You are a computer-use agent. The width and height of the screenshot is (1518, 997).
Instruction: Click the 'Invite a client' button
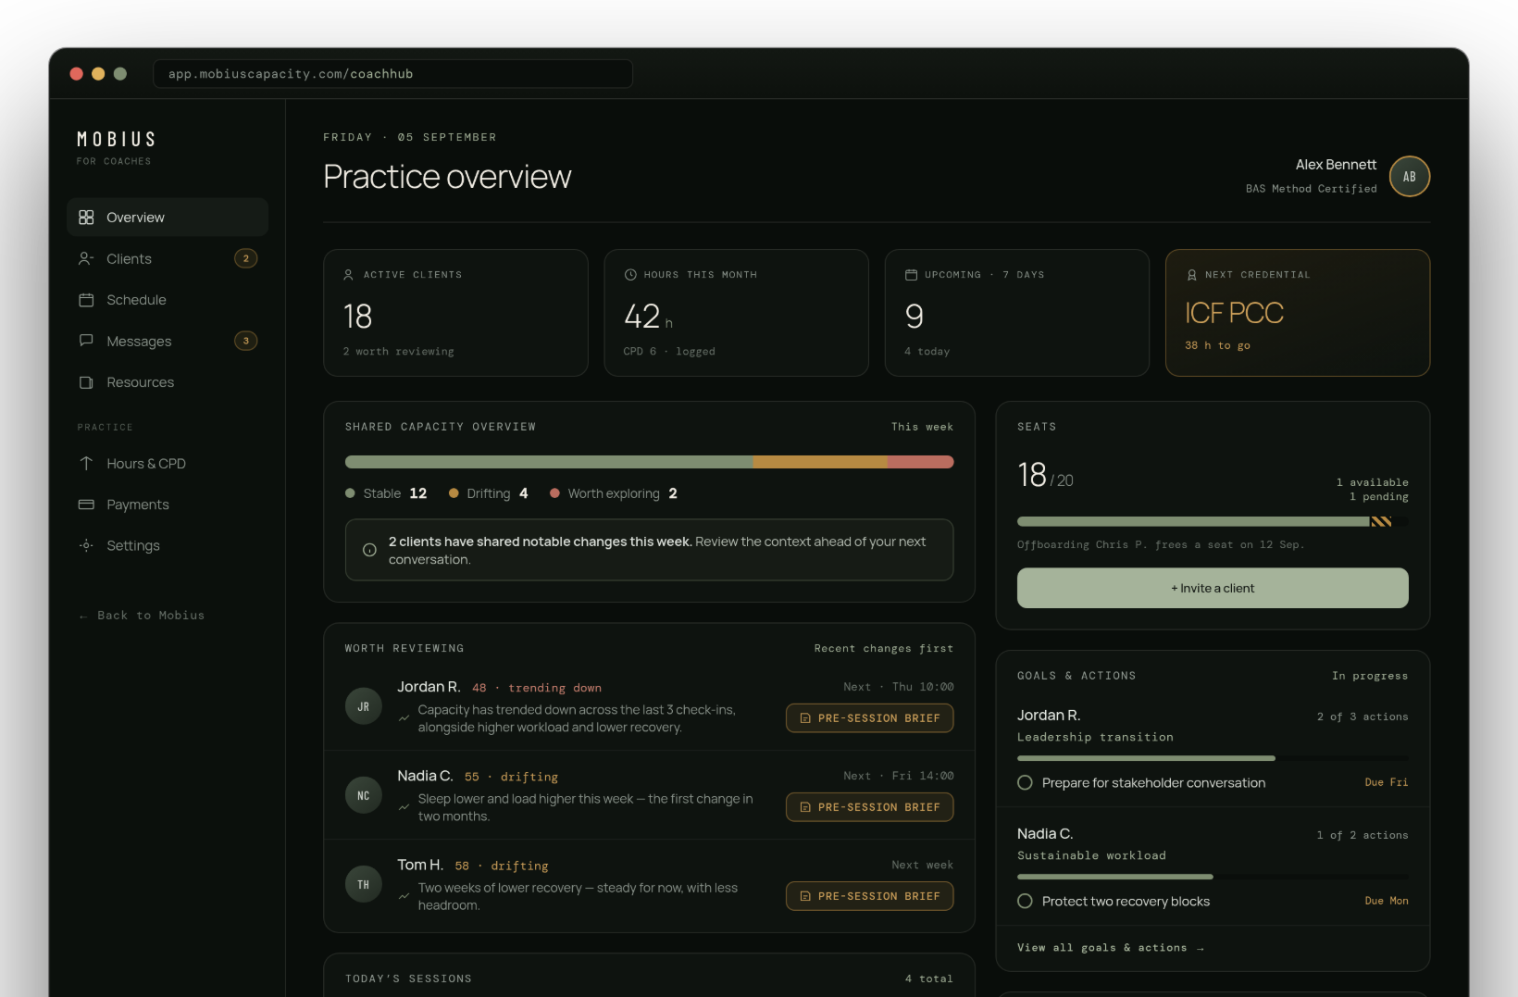(1213, 588)
